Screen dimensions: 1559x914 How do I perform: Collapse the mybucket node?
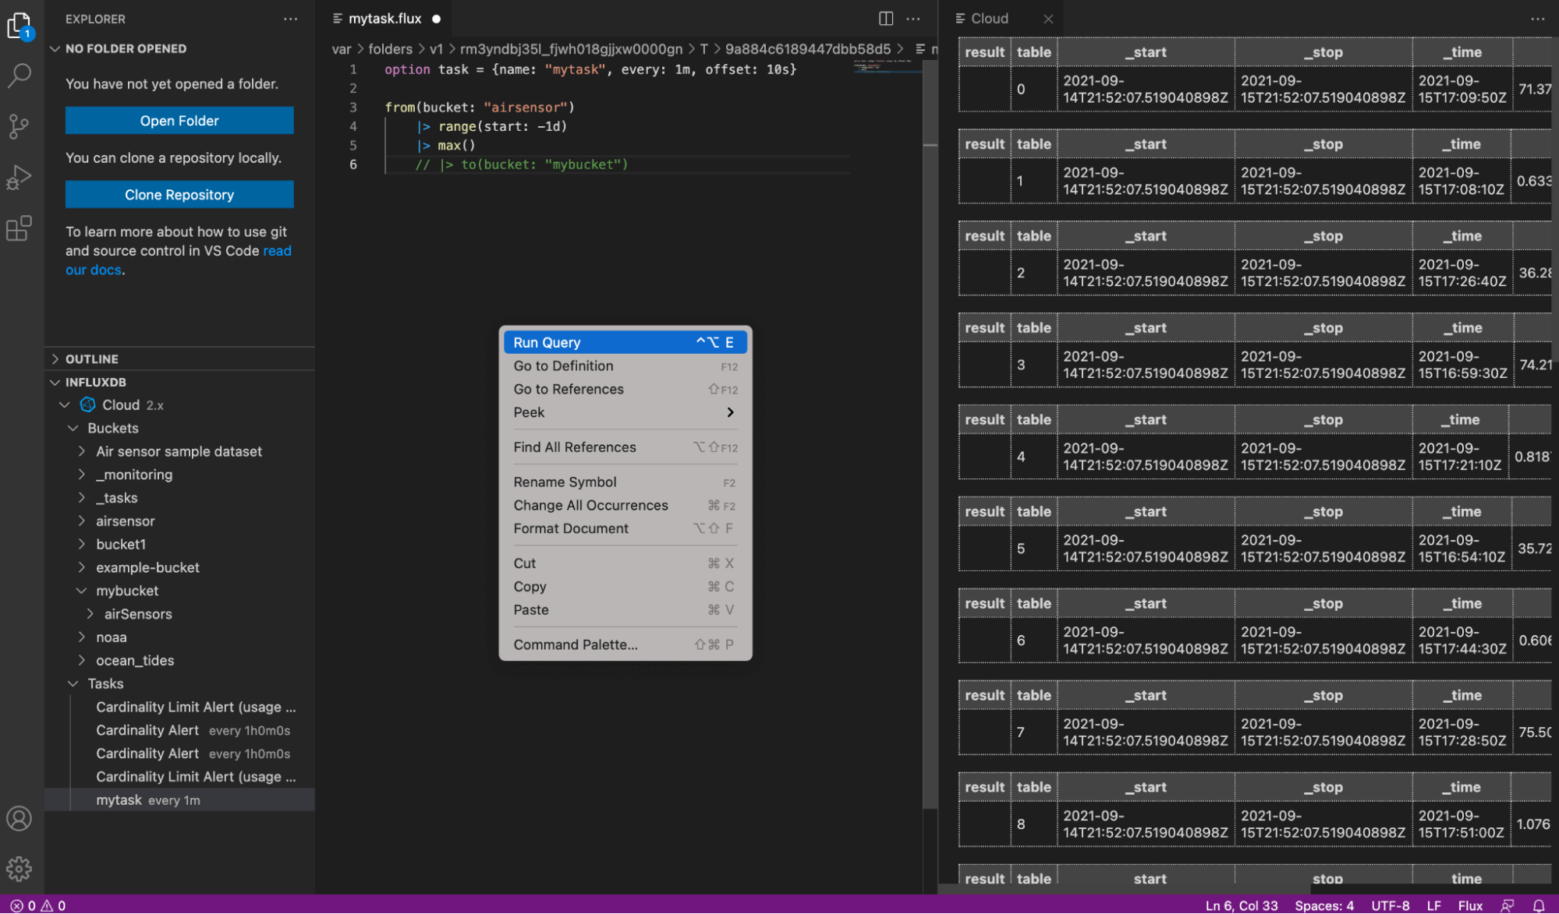82,591
